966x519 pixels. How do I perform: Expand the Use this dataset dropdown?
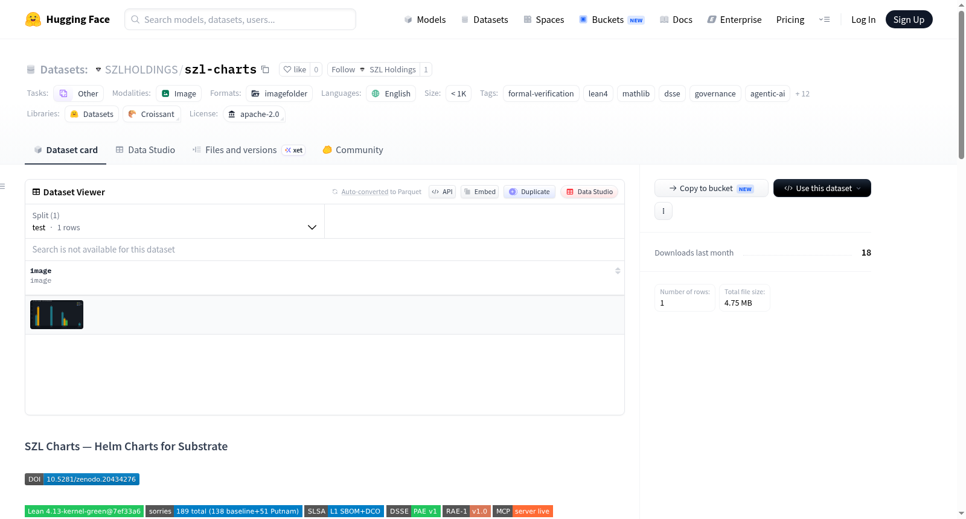[822, 188]
